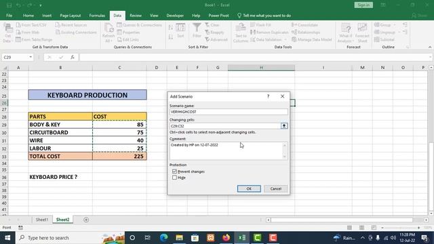The image size is (434, 244).
Task: Open Advanced filter options
Action: click(x=216, y=39)
